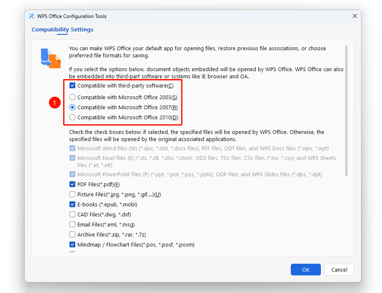Viewport: 382px width, 293px height.
Task: Uncheck Compatible with third-party software
Action: 72,85
